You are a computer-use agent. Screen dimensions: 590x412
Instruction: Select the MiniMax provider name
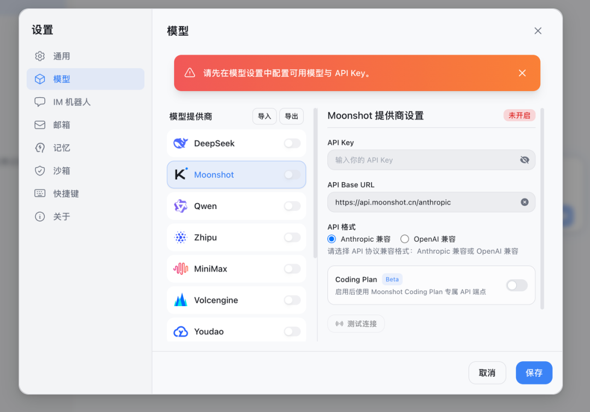point(211,269)
